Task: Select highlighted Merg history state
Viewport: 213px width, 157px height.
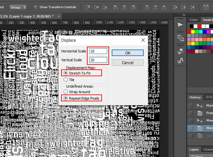Action: (x=200, y=128)
